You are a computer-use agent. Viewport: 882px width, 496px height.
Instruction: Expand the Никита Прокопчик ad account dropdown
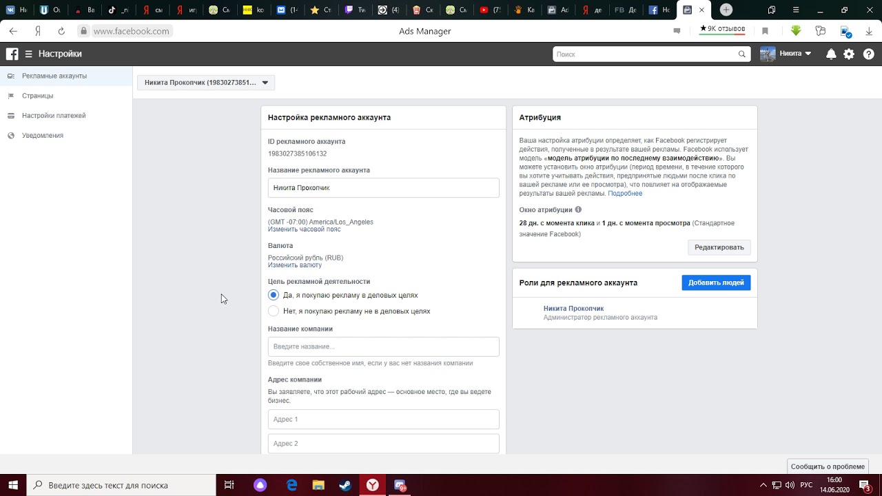coord(206,83)
